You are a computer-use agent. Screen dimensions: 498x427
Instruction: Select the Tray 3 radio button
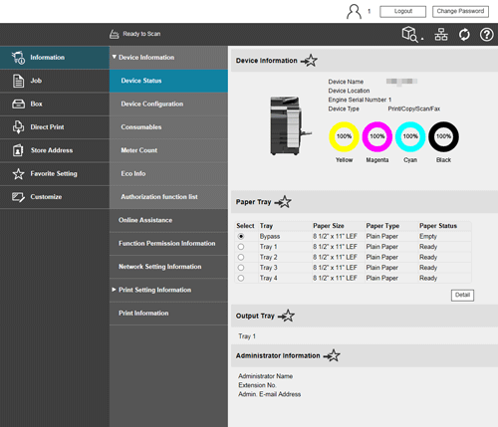tap(241, 268)
